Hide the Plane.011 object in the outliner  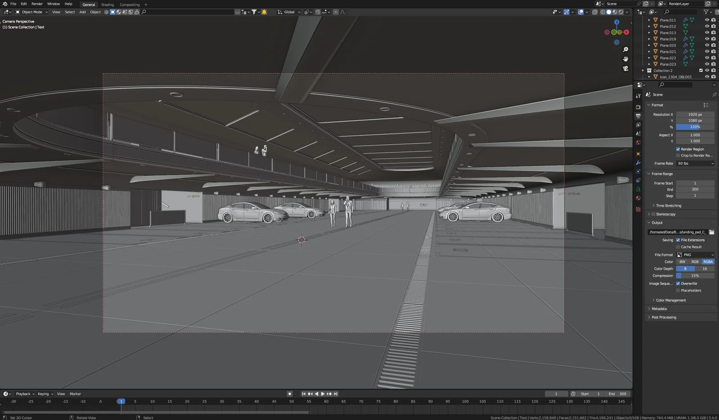click(x=707, y=20)
